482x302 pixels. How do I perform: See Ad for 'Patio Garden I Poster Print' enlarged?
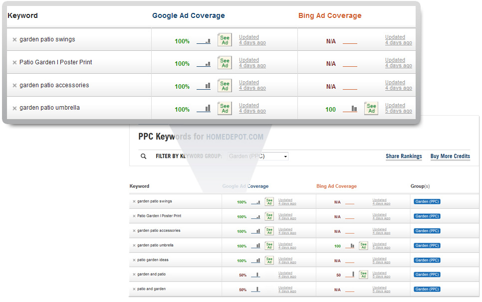coord(225,63)
